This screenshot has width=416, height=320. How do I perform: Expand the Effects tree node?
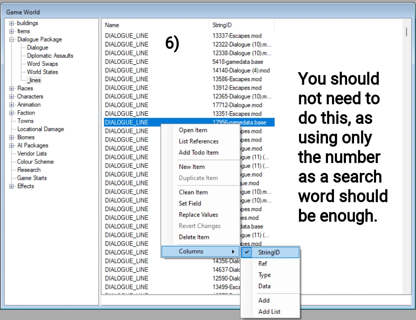pyautogui.click(x=11, y=186)
